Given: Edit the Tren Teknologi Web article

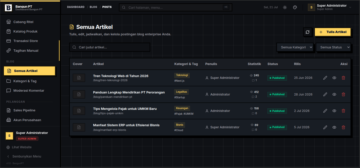Looking at the screenshot, I should (x=325, y=78).
